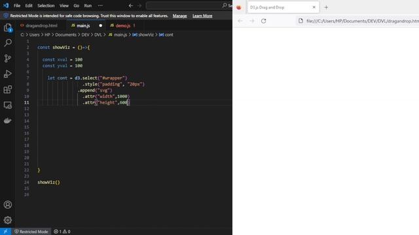
Task: Open the File menu
Action: (17, 6)
